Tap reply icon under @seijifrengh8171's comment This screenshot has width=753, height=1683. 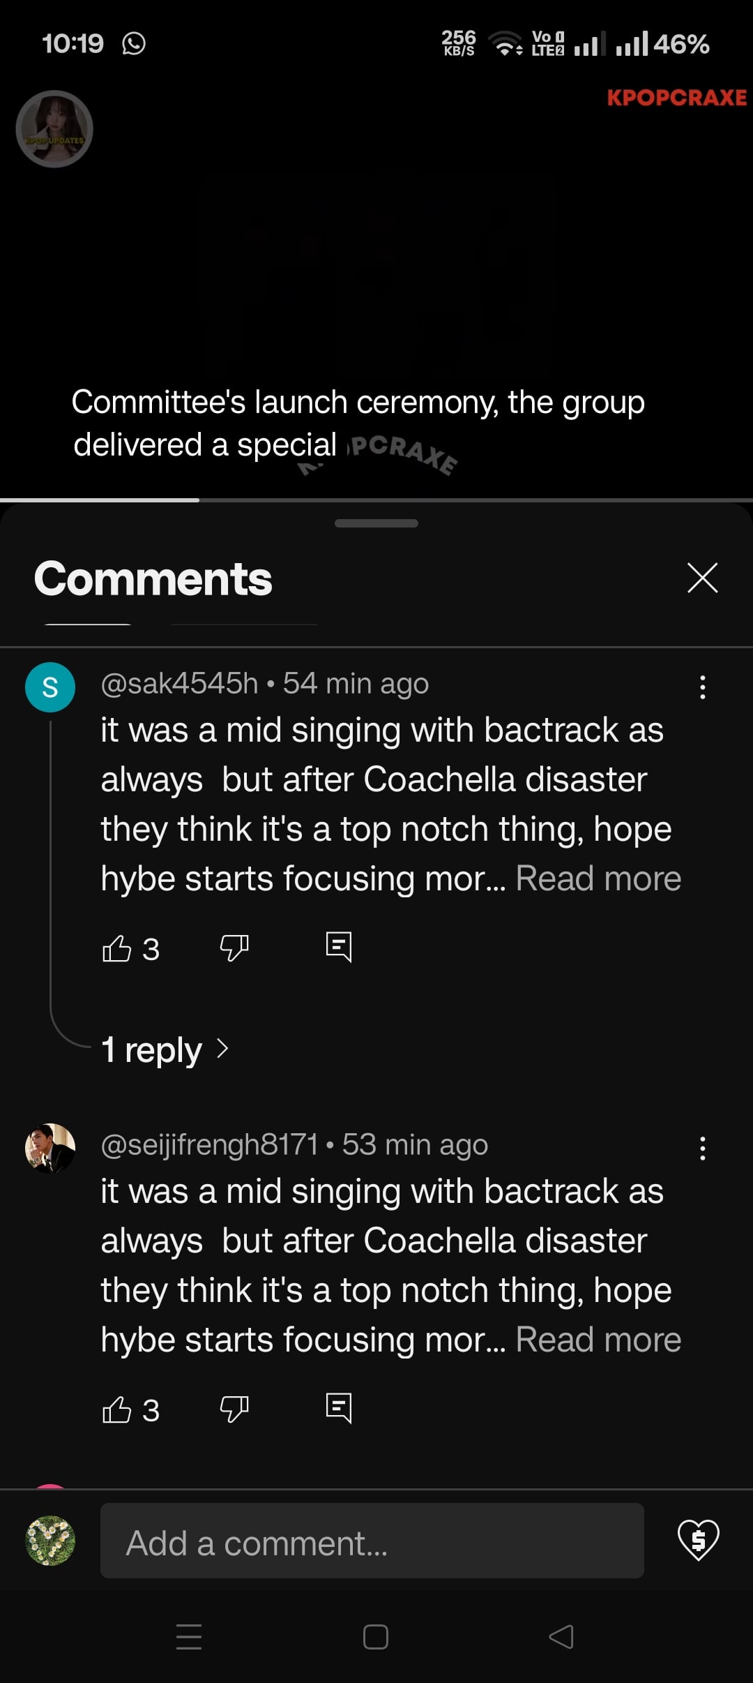pyautogui.click(x=339, y=1409)
